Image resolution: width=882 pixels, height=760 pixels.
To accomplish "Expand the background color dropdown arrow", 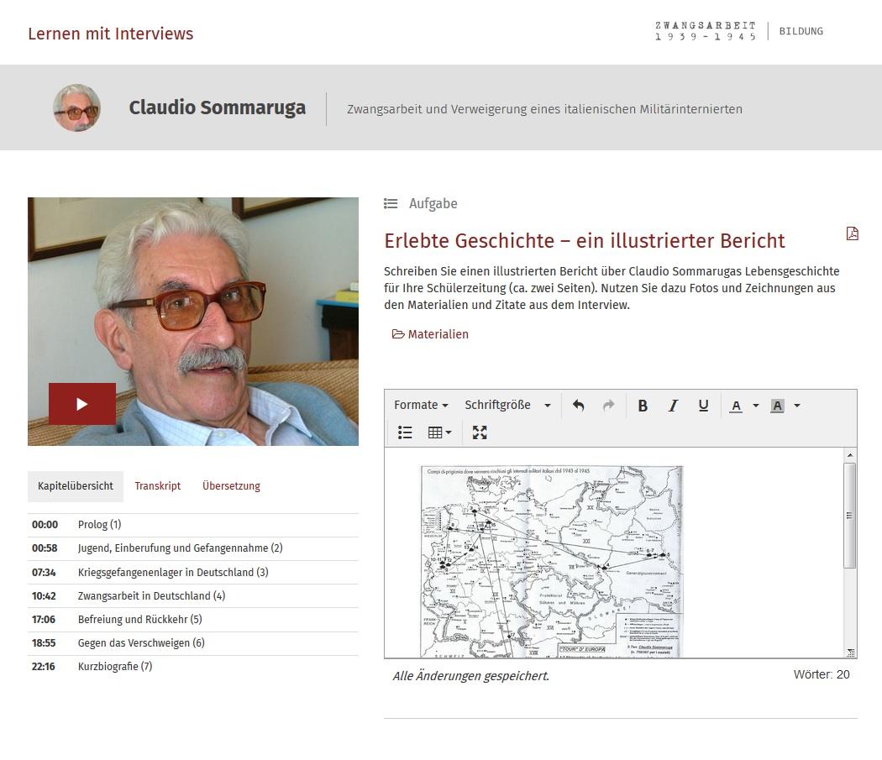I will point(796,406).
